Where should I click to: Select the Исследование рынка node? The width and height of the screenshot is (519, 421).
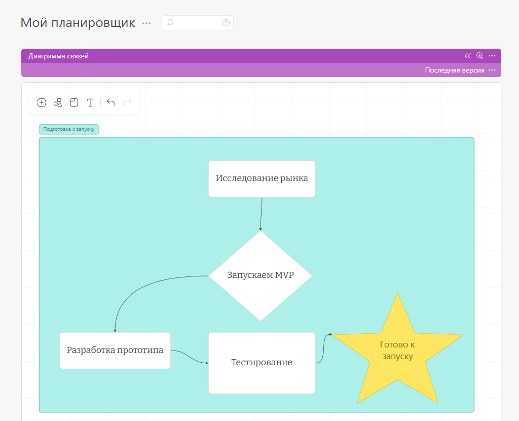coord(262,179)
